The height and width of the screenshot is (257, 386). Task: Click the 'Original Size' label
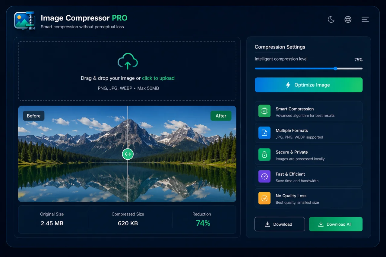pos(52,214)
